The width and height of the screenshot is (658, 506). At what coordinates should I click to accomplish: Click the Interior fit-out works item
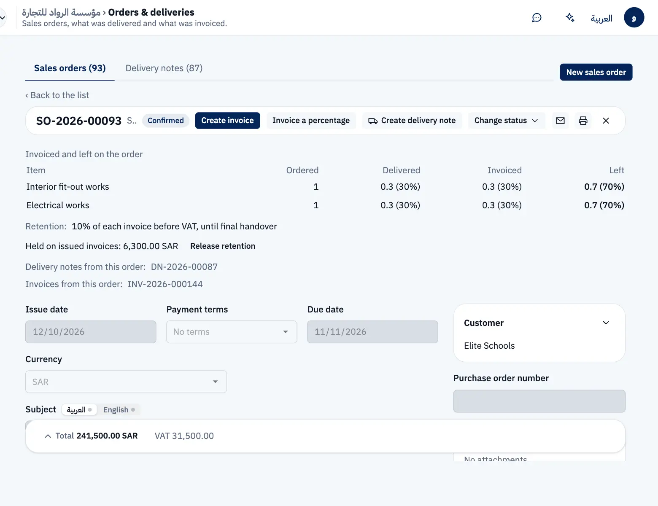pyautogui.click(x=68, y=187)
